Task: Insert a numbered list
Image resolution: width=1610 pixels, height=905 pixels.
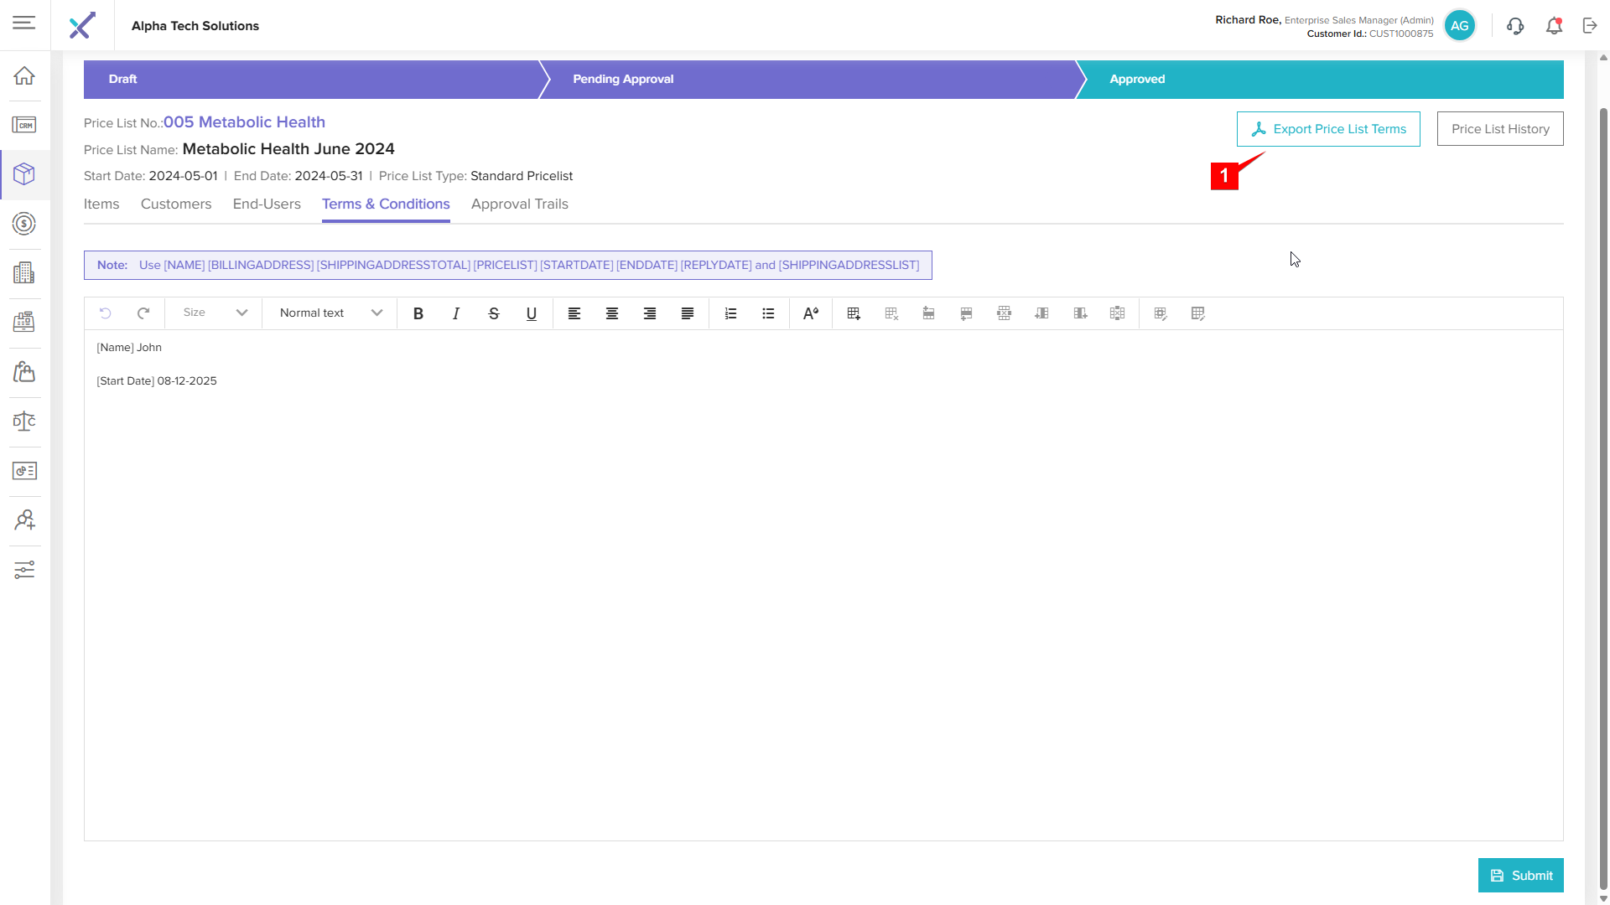Action: (730, 313)
